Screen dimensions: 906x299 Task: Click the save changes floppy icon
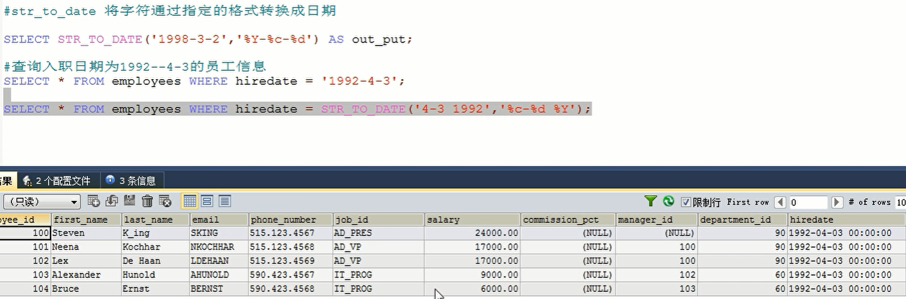coord(129,201)
